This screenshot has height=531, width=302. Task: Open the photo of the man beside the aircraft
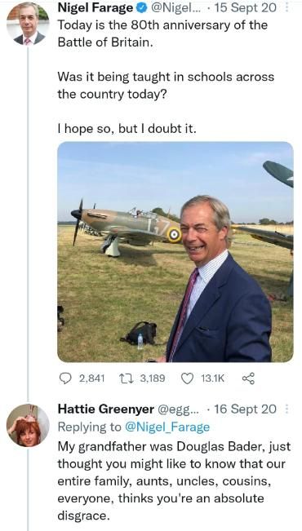[x=175, y=252]
